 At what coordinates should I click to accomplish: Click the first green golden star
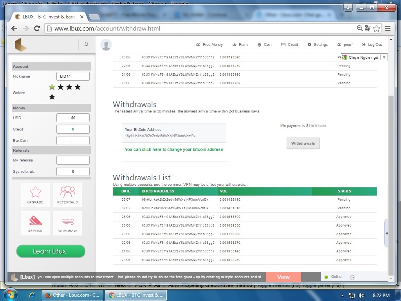click(x=52, y=87)
